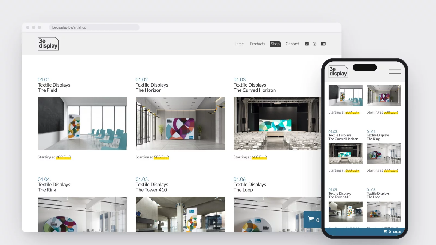Click the browser address bar bedisplay.be/en/shop
Screen dimensions: 436x245
coord(94,27)
